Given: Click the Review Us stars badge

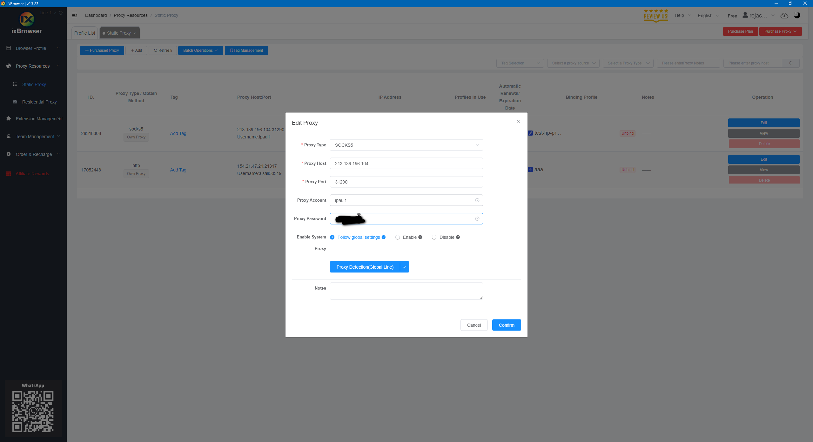Looking at the screenshot, I should pyautogui.click(x=656, y=16).
